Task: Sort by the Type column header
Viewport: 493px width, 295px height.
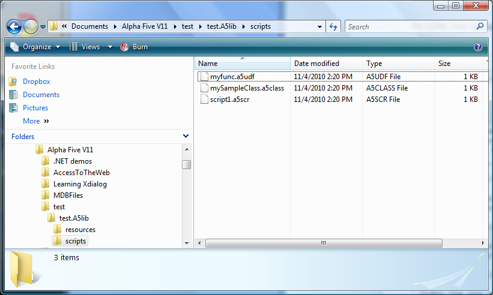Action: coord(398,64)
